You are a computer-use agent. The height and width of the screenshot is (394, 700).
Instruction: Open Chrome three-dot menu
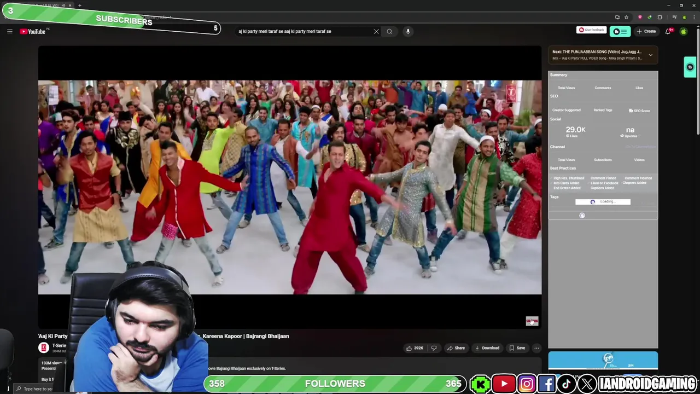pos(694,17)
